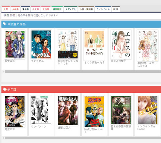Click the 鬼滅の刃 title link

point(10,129)
